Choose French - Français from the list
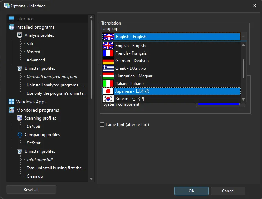The width and height of the screenshot is (262, 199). point(131,53)
